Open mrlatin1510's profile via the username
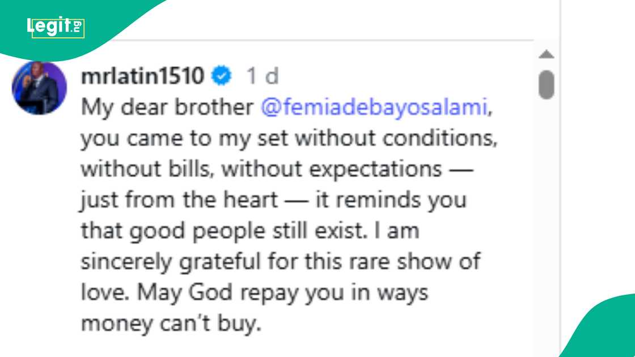635x357 pixels. coord(142,75)
